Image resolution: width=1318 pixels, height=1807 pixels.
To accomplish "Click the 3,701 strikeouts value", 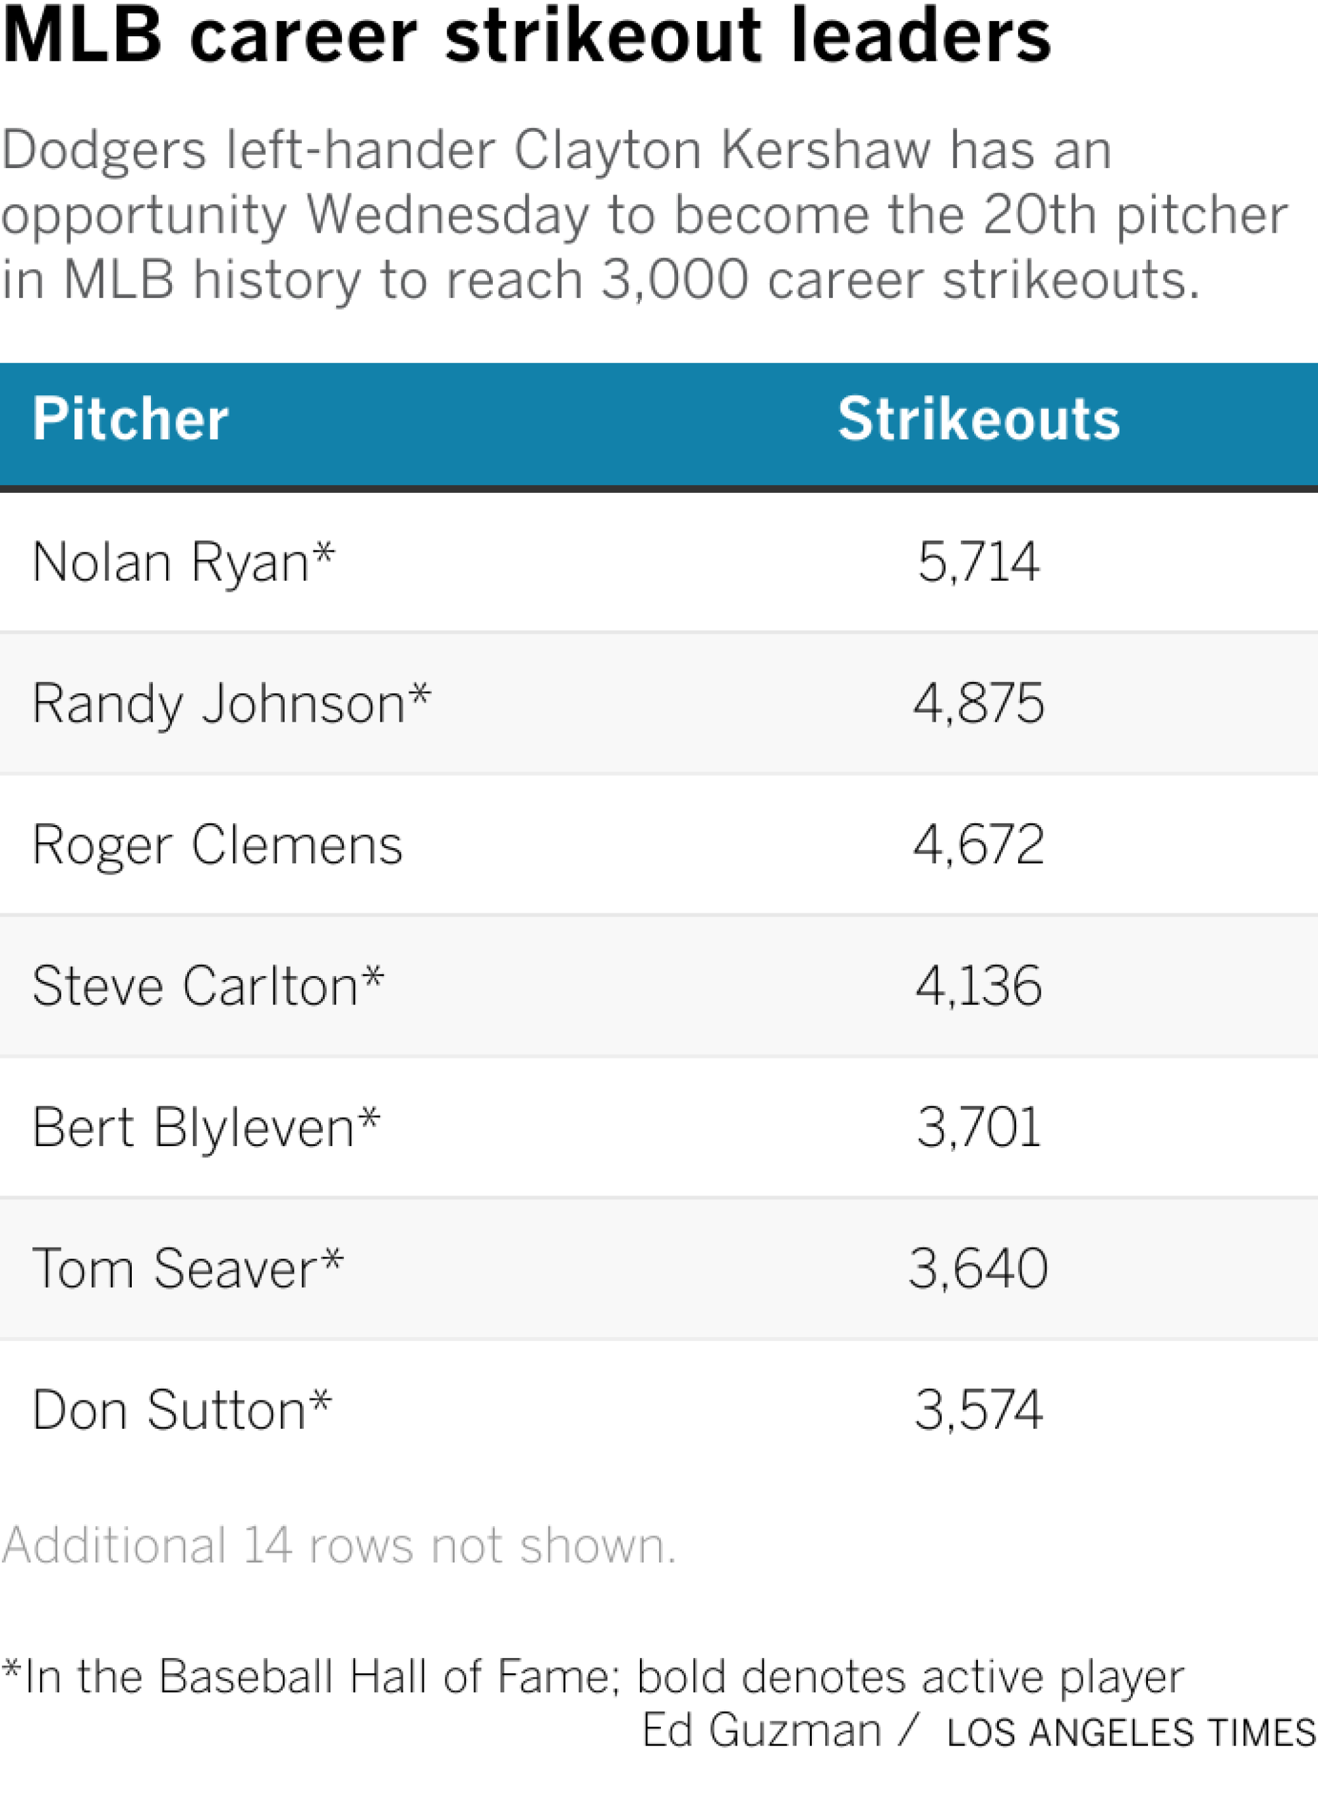I will click(978, 1128).
